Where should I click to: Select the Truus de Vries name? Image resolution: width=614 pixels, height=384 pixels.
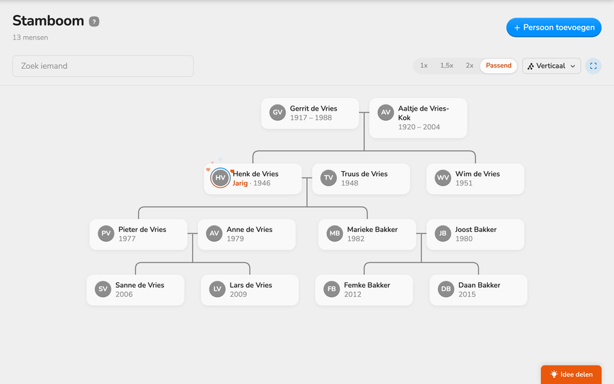[x=364, y=174]
